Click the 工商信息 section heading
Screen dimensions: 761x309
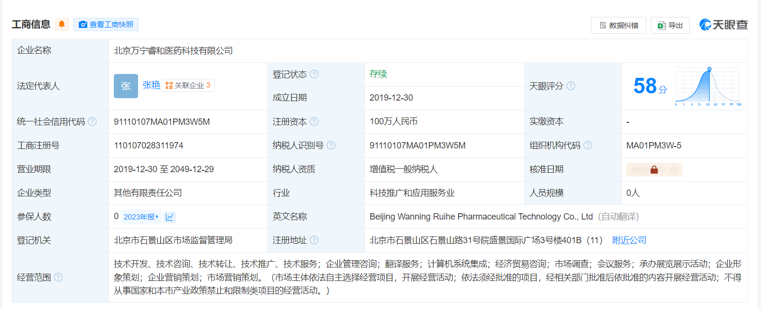pyautogui.click(x=31, y=24)
